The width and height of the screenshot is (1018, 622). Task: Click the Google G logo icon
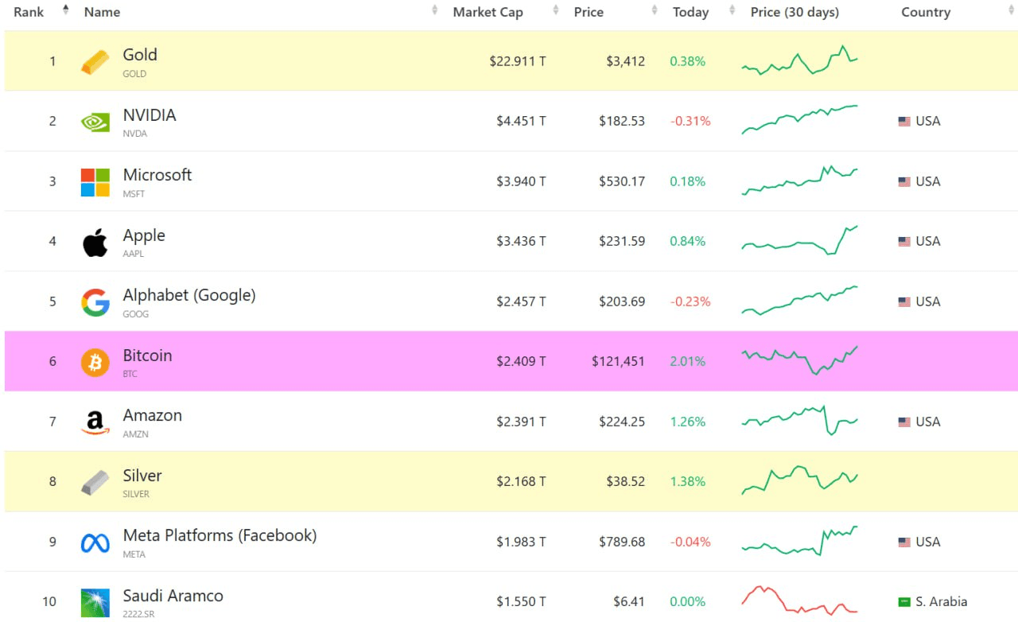coord(95,302)
